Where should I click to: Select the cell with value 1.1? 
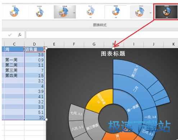tap(35, 65)
